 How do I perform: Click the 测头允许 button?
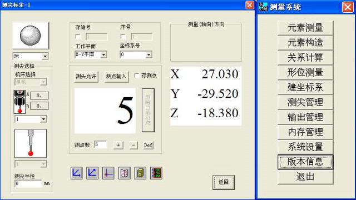[x=86, y=77]
